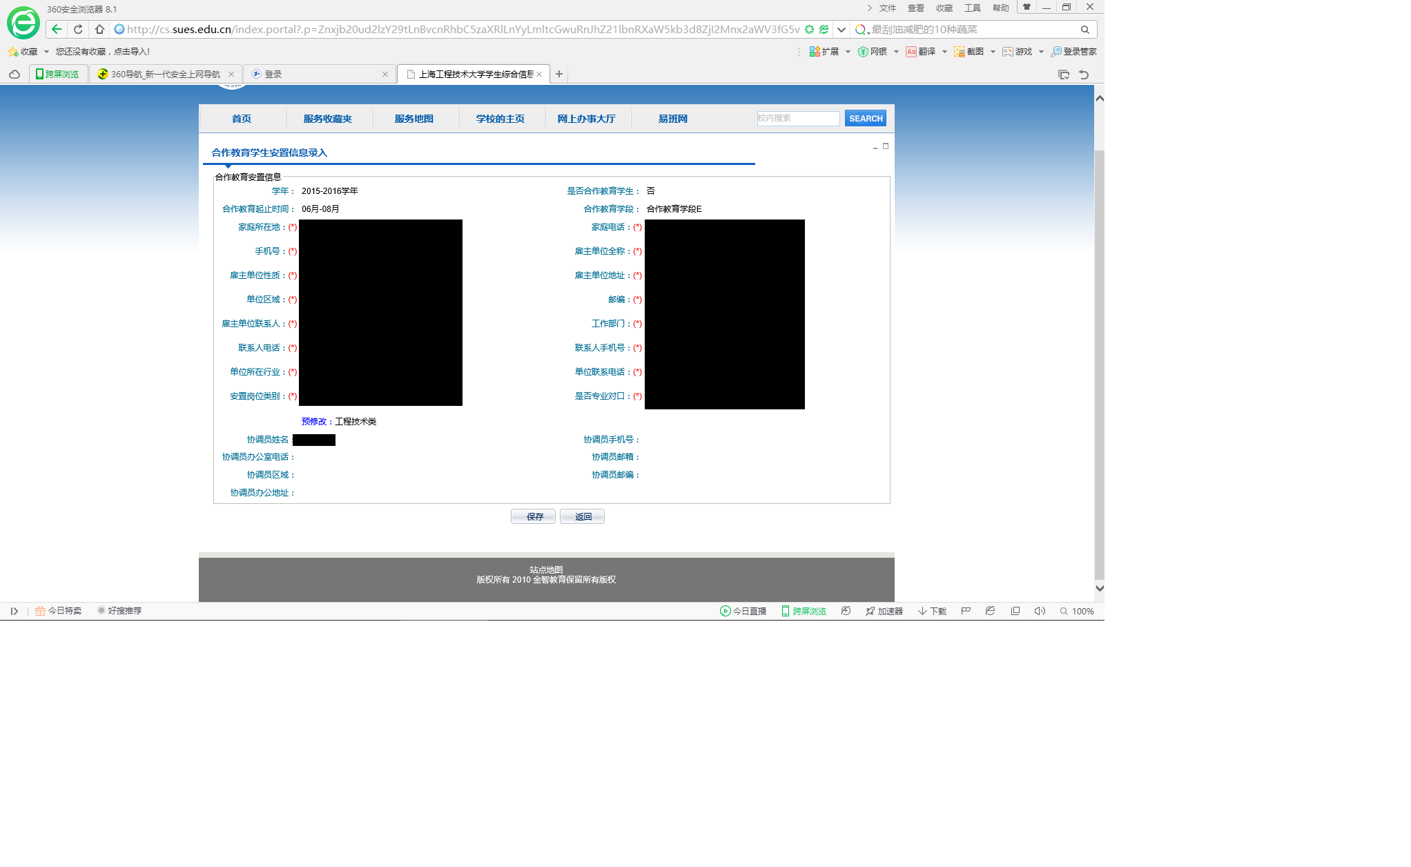Open the 翻译 translate extension icon
Viewport: 1411px width, 867px height.
(911, 52)
